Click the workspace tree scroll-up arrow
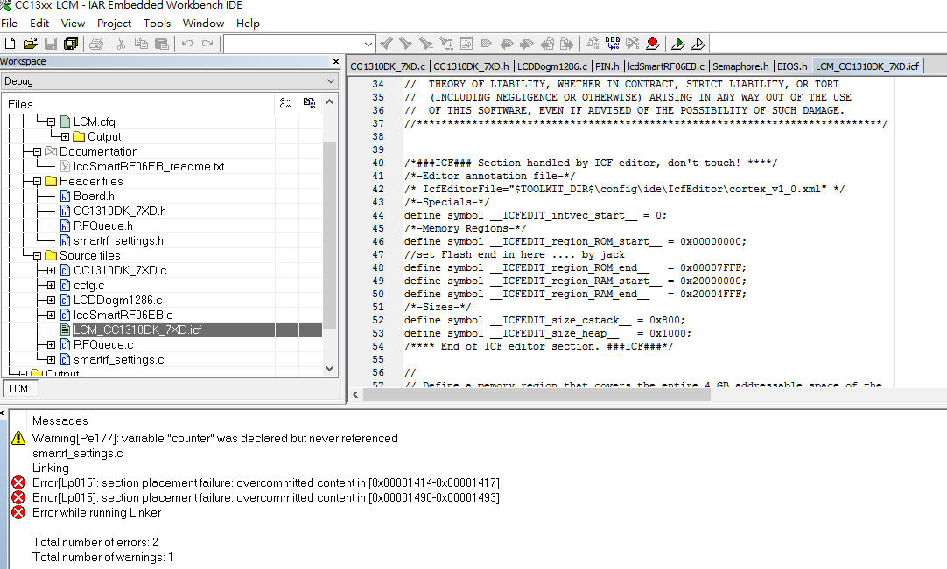The width and height of the screenshot is (947, 569). [x=330, y=101]
